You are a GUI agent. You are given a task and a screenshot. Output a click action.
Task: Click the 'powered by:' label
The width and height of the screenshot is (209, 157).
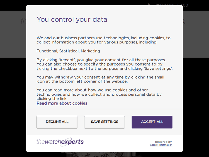[164, 142]
